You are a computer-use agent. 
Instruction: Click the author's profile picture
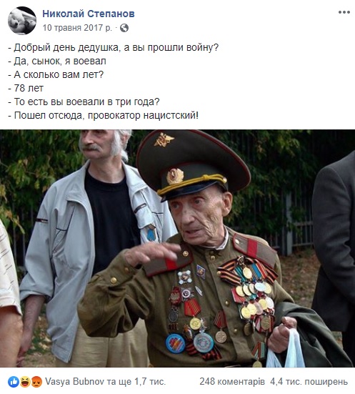pos(22,20)
